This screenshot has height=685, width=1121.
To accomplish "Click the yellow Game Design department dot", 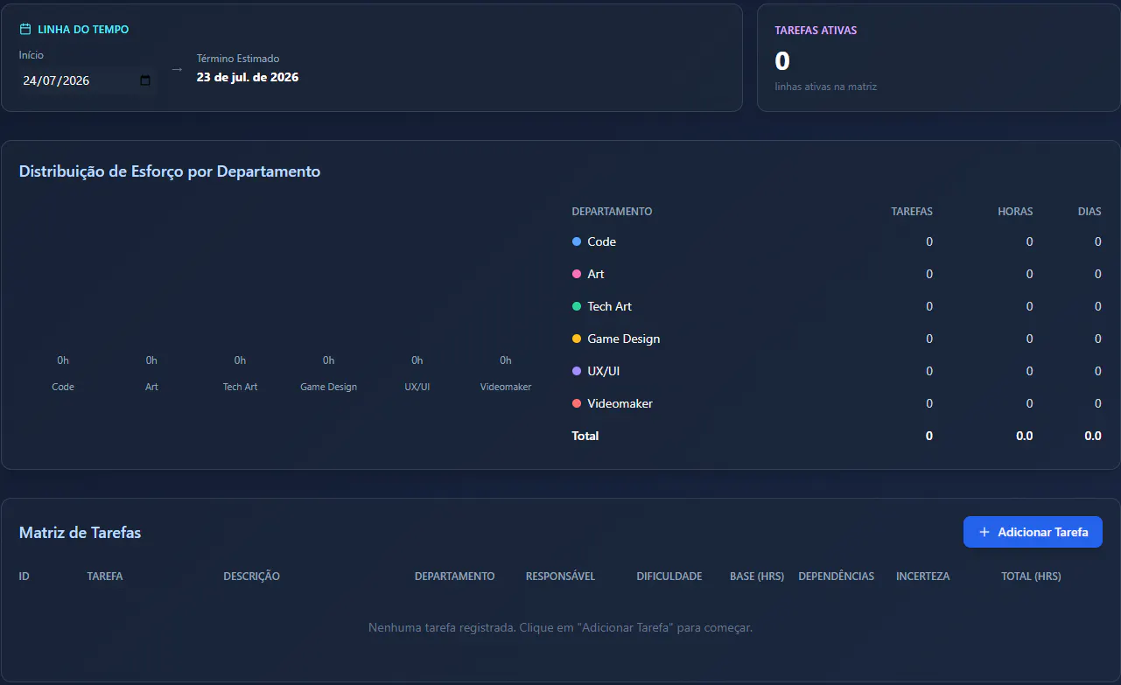I will click(577, 339).
